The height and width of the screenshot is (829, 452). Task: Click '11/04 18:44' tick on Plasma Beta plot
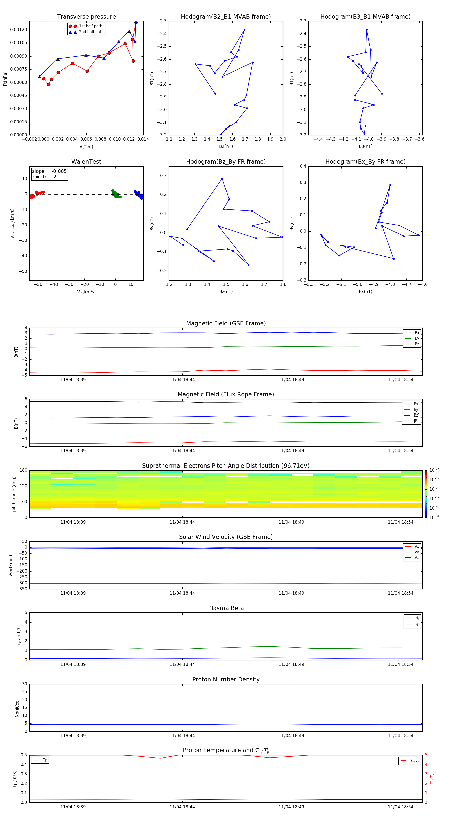click(182, 664)
